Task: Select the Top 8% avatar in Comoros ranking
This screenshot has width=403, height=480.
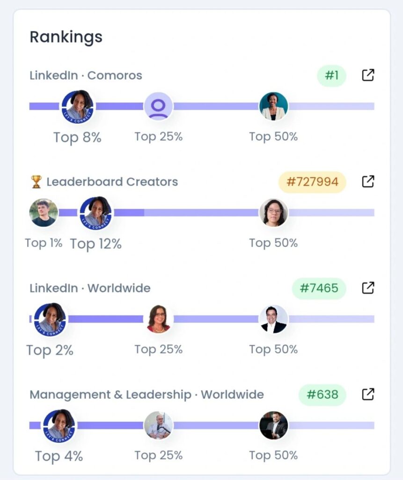Action: click(78, 106)
